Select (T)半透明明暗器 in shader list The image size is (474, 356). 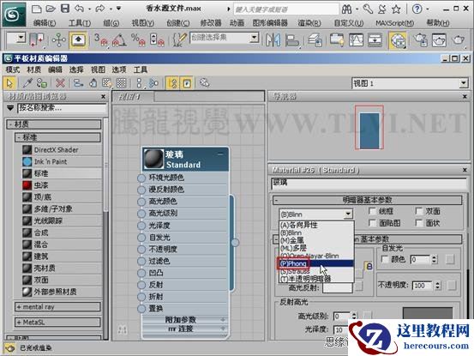316,279
